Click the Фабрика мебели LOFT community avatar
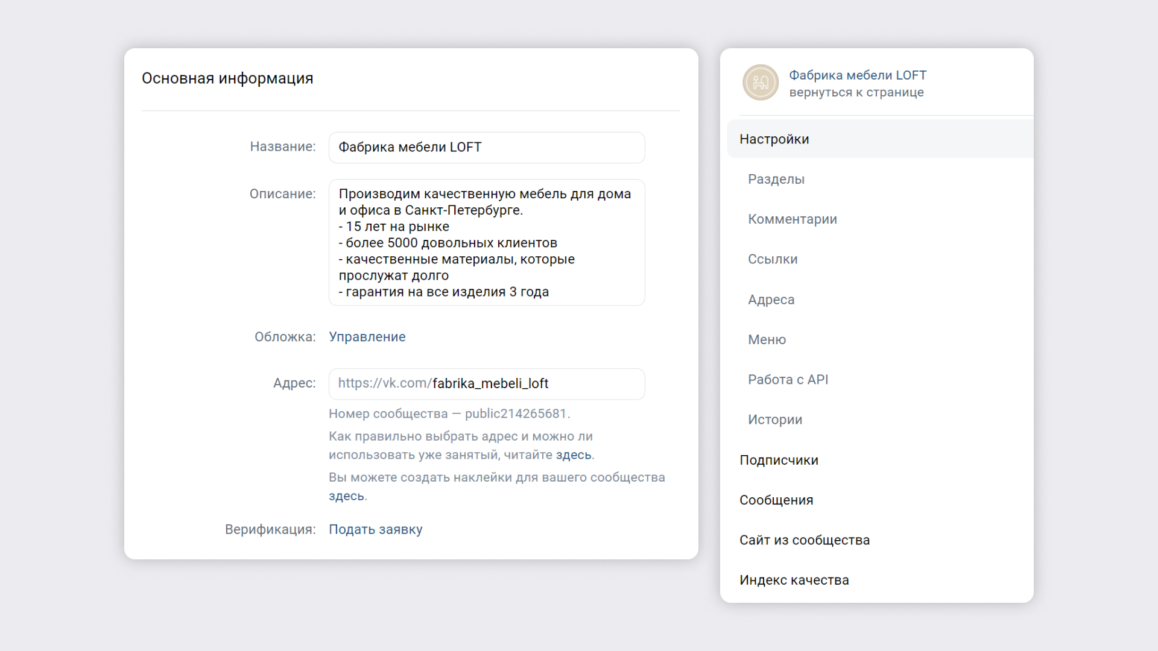This screenshot has height=651, width=1158. [x=761, y=83]
